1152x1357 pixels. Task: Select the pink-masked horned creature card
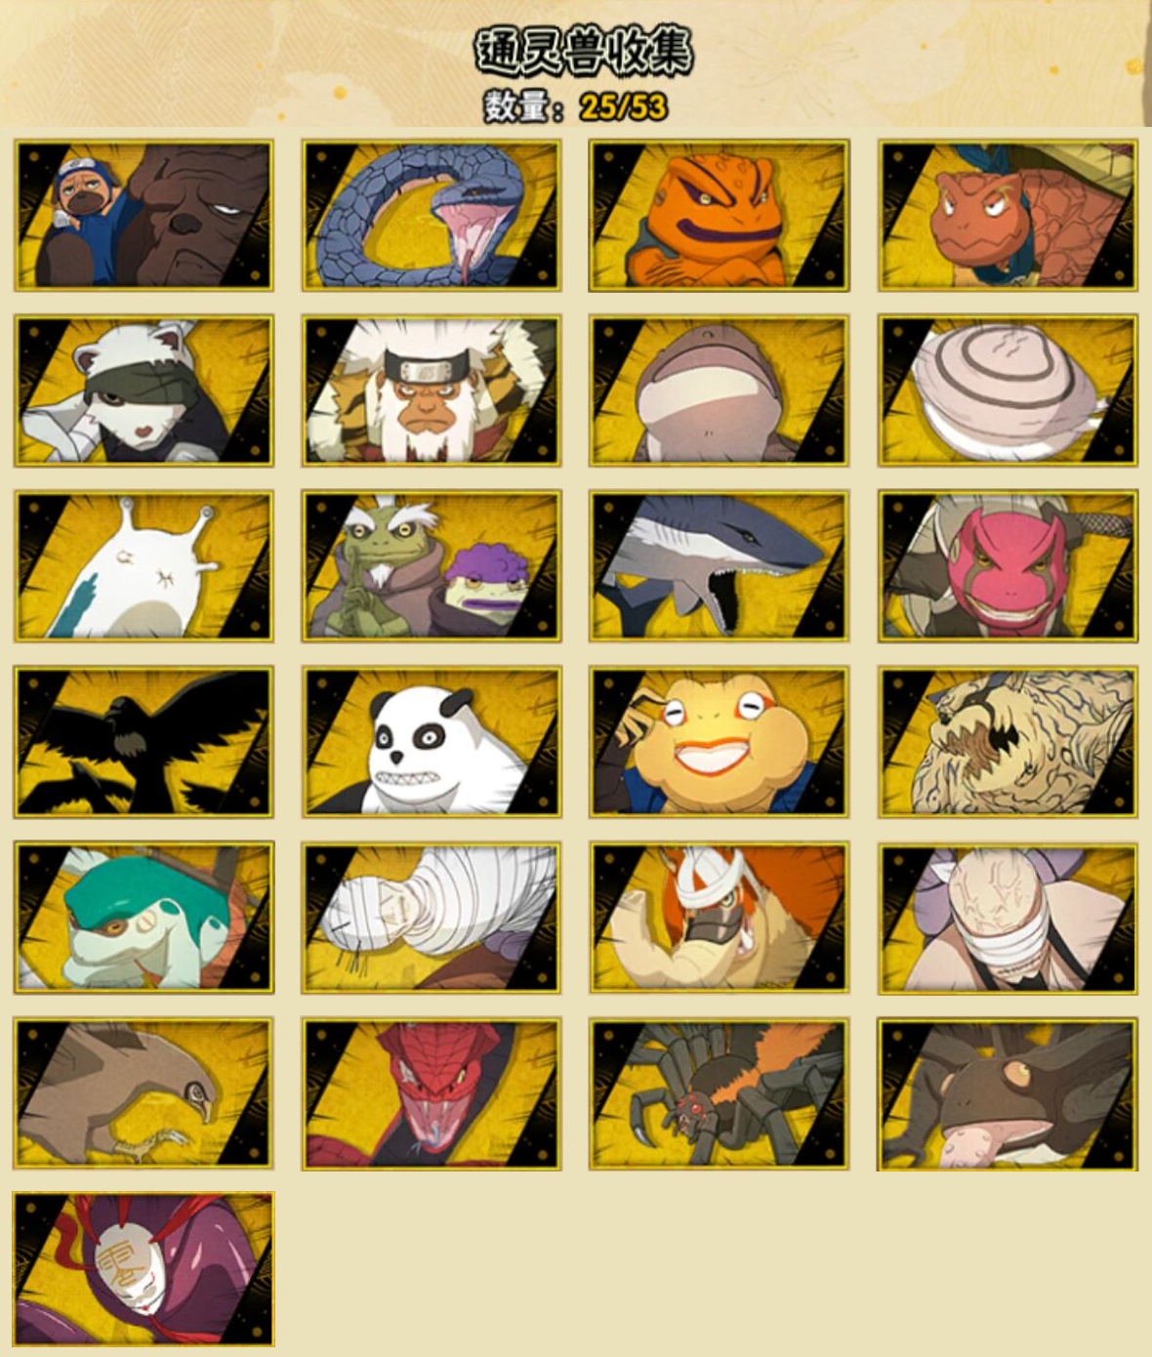point(1008,566)
